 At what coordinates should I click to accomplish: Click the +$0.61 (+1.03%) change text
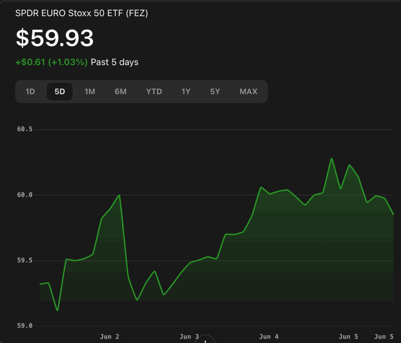(51, 62)
